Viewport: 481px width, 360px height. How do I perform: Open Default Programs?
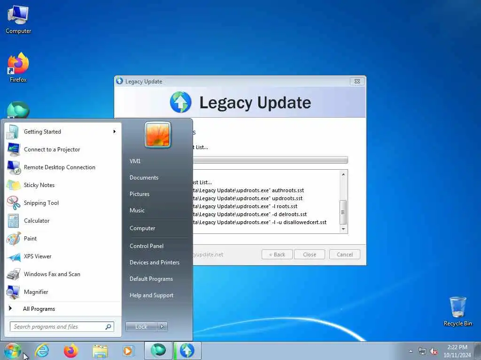pos(151,279)
